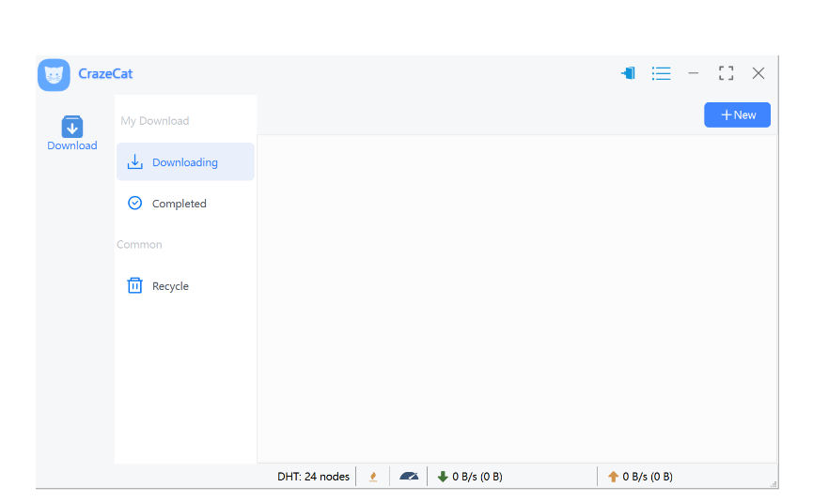This screenshot has height=502, width=813.
Task: Click the trash can icon beside Recycle
Action: (x=134, y=285)
